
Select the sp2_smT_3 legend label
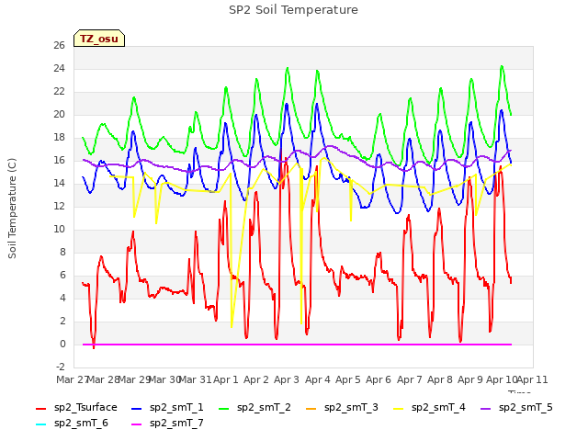(351, 407)
